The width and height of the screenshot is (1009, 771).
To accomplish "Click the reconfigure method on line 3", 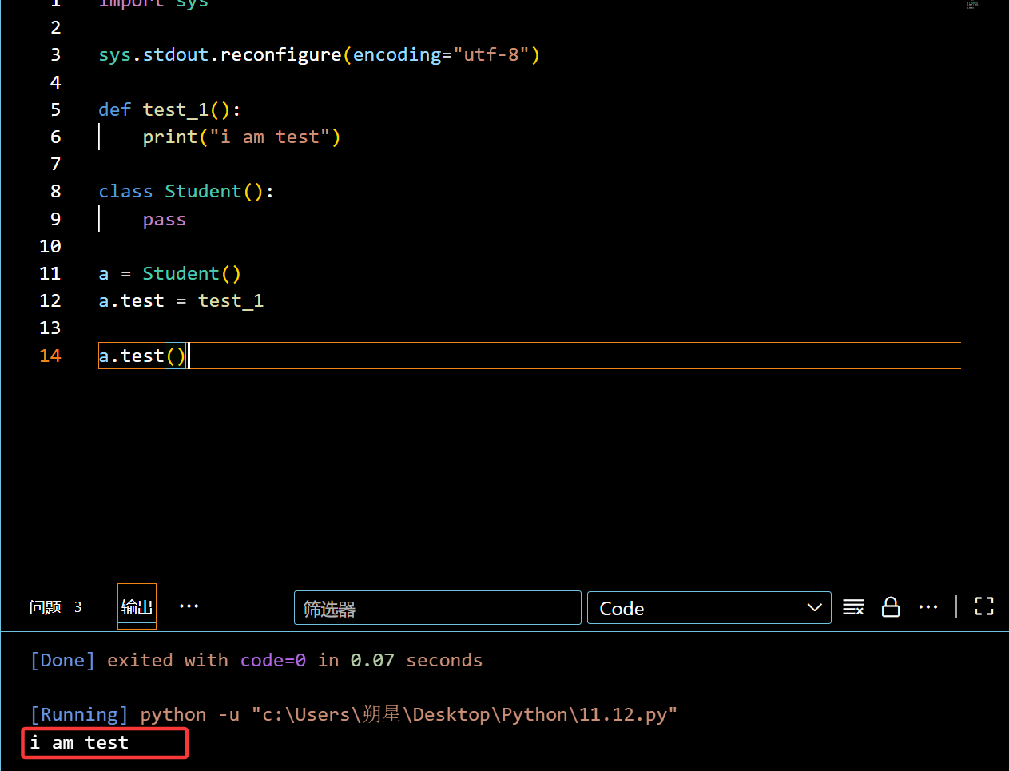I will click(x=280, y=54).
